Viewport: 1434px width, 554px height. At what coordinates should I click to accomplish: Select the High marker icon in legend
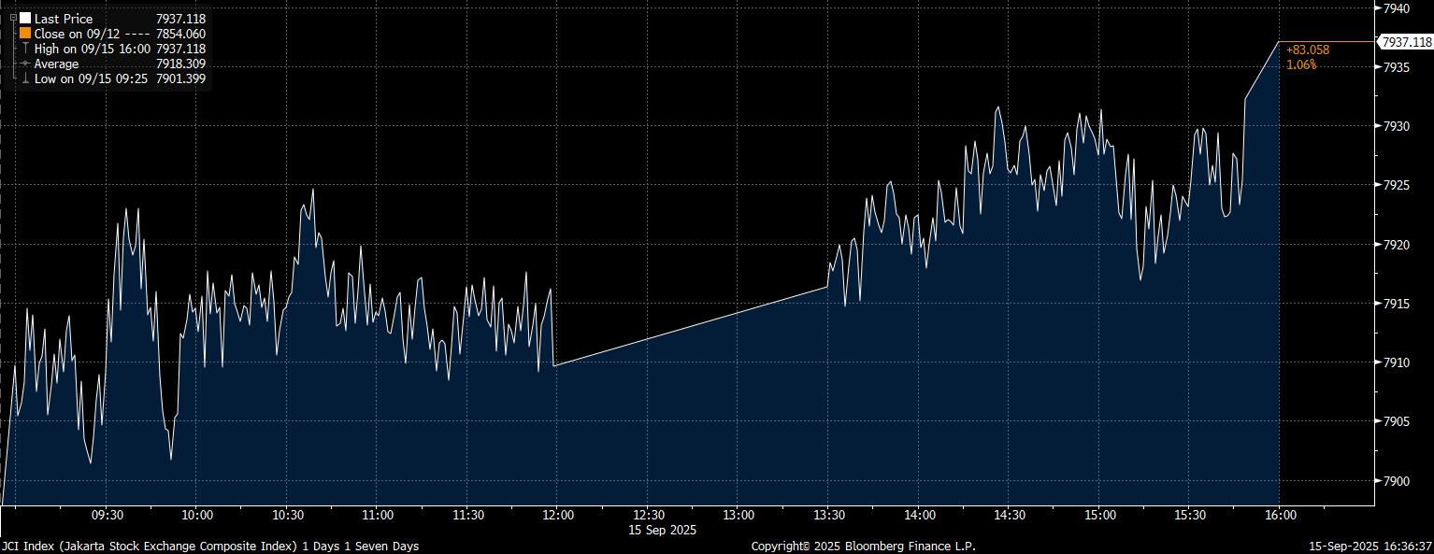(25, 49)
